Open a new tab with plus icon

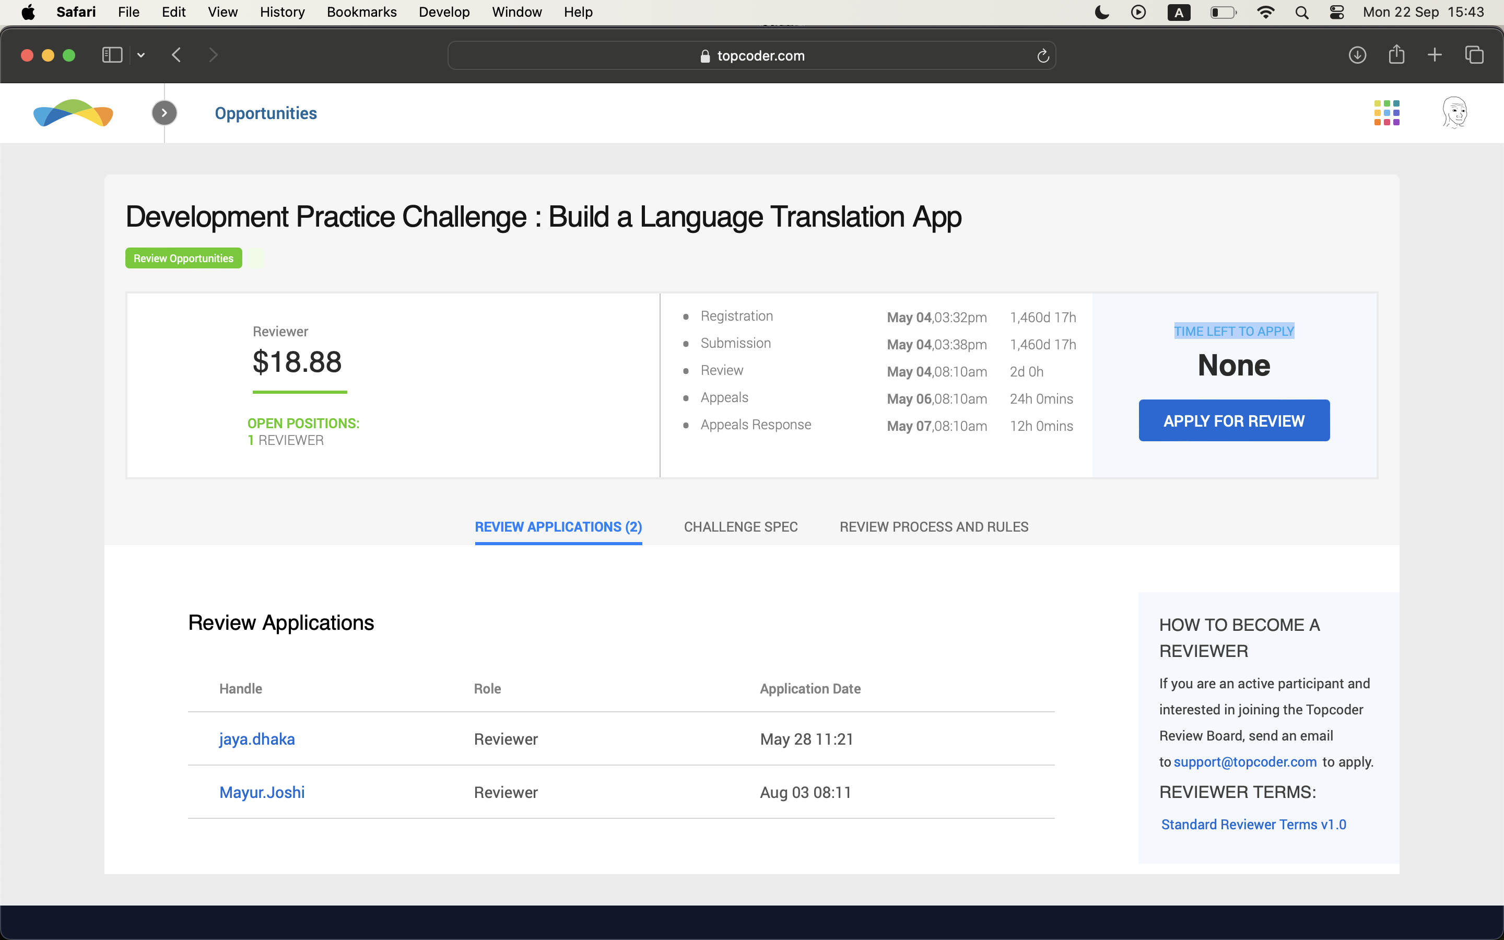(1435, 55)
